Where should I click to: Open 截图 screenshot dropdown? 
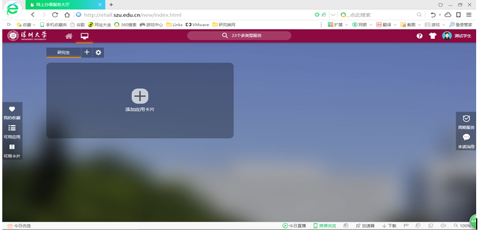[x=410, y=25]
